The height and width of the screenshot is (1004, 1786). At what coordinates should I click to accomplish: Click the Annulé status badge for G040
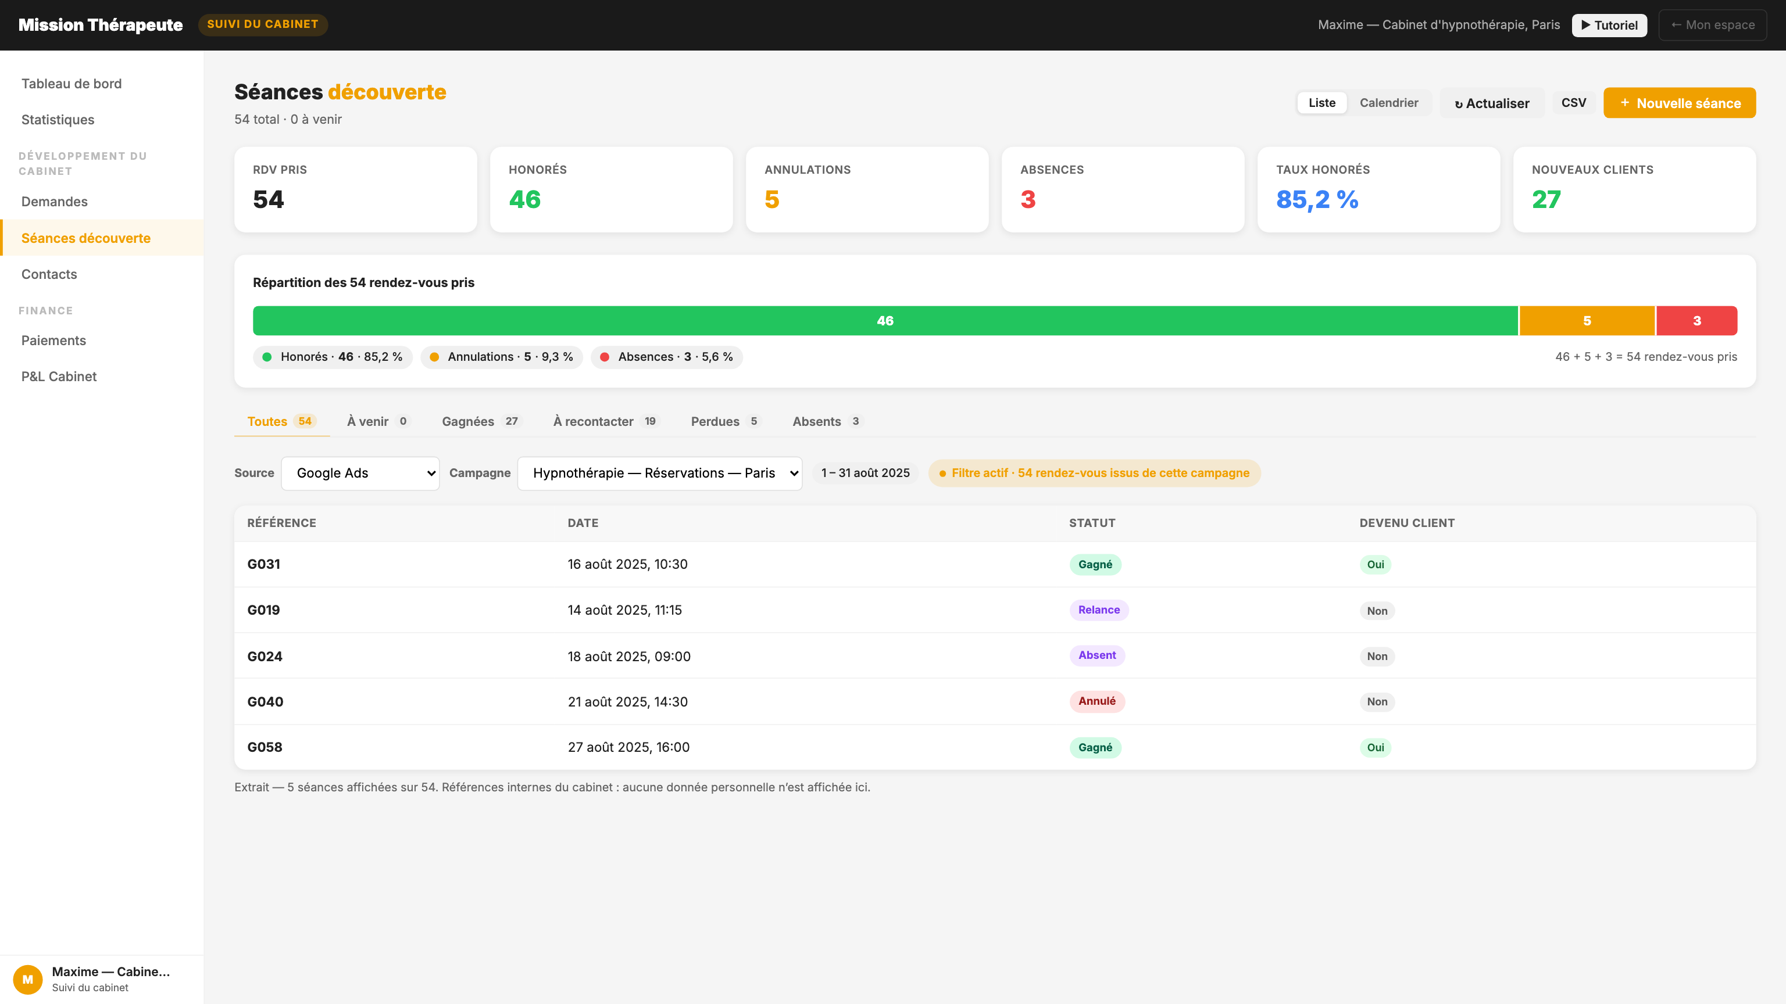point(1097,701)
